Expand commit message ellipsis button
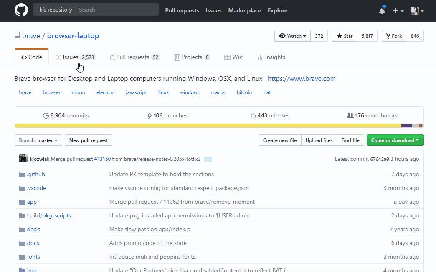Image resolution: width=436 pixels, height=272 pixels. coord(208,160)
